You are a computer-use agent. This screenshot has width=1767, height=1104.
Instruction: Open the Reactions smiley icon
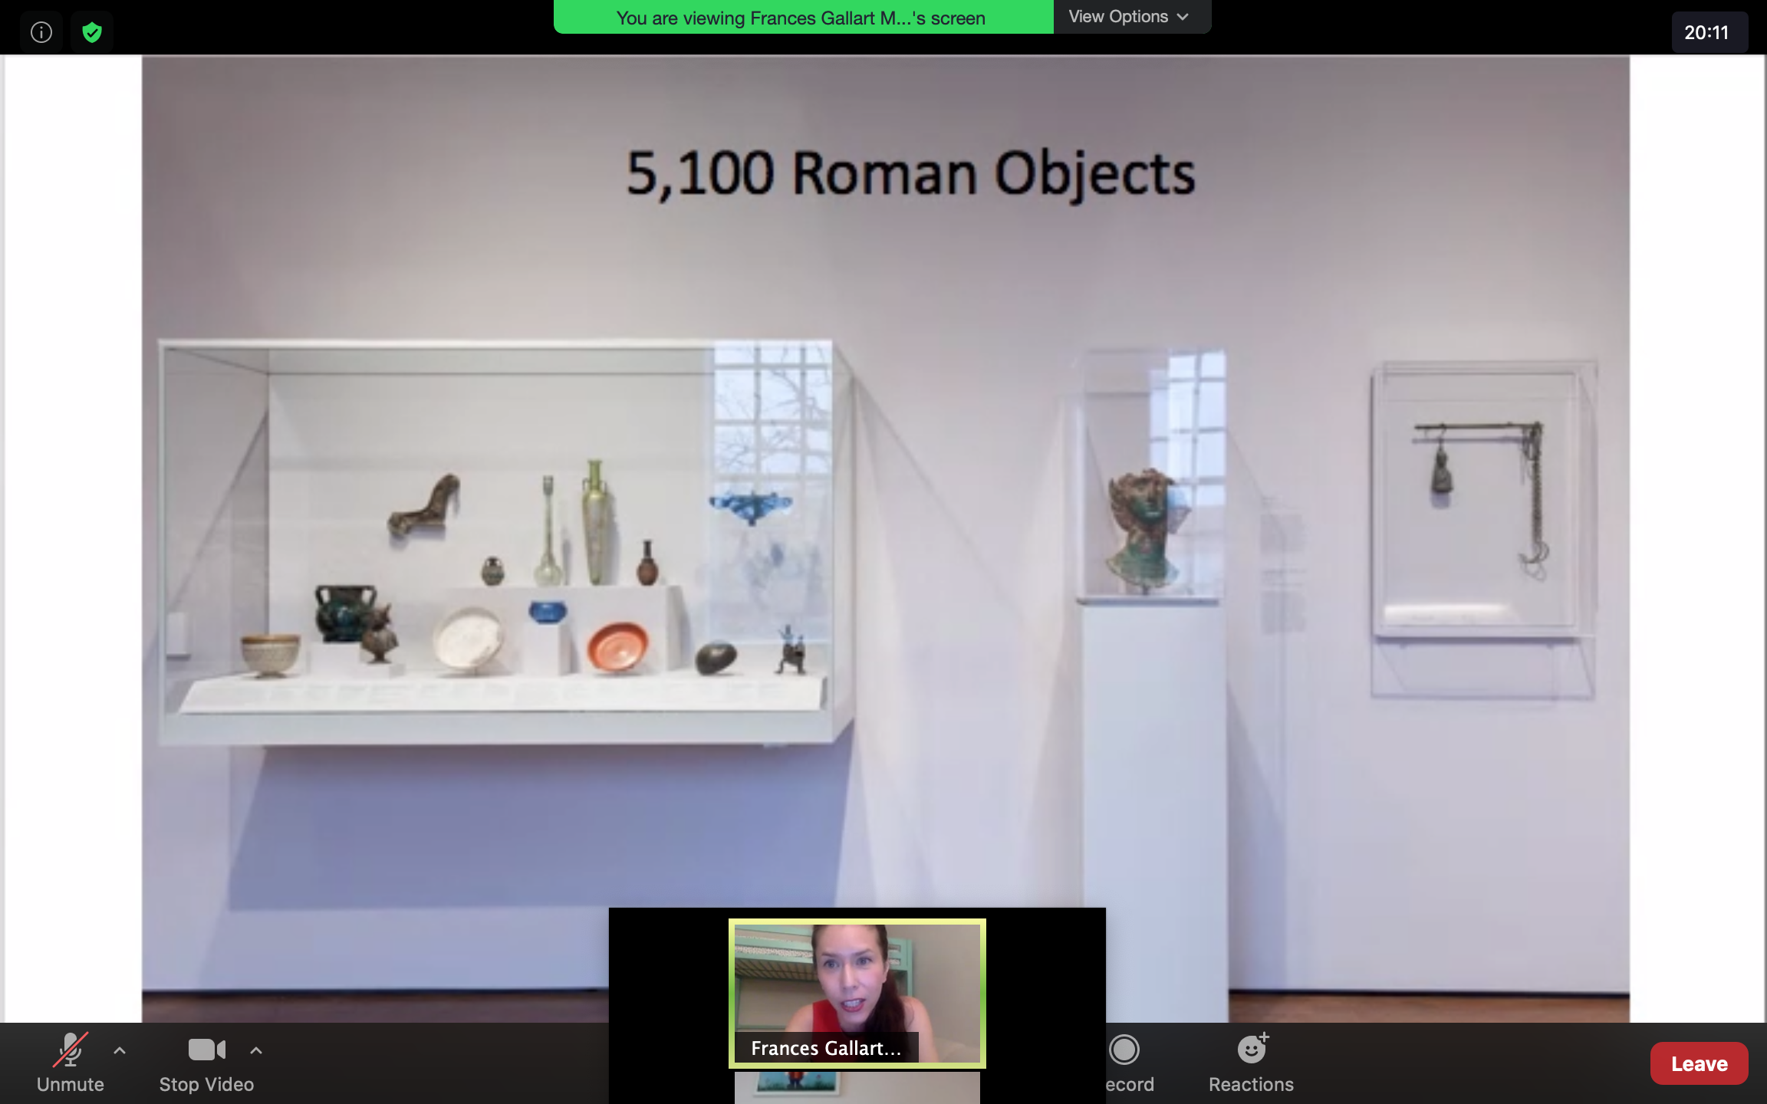[1252, 1049]
